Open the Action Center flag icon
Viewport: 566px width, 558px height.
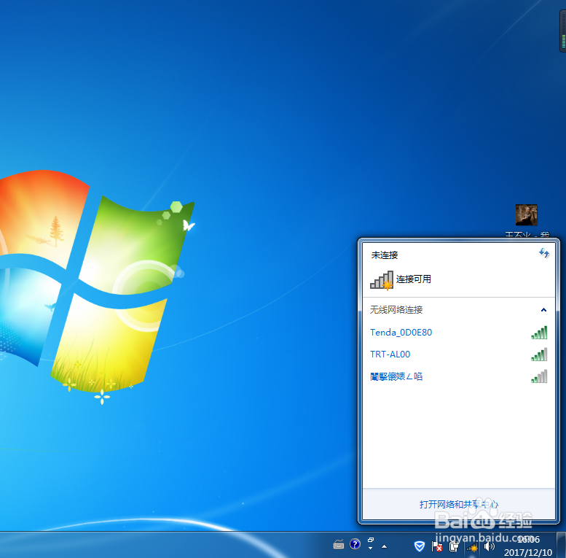tap(436, 546)
